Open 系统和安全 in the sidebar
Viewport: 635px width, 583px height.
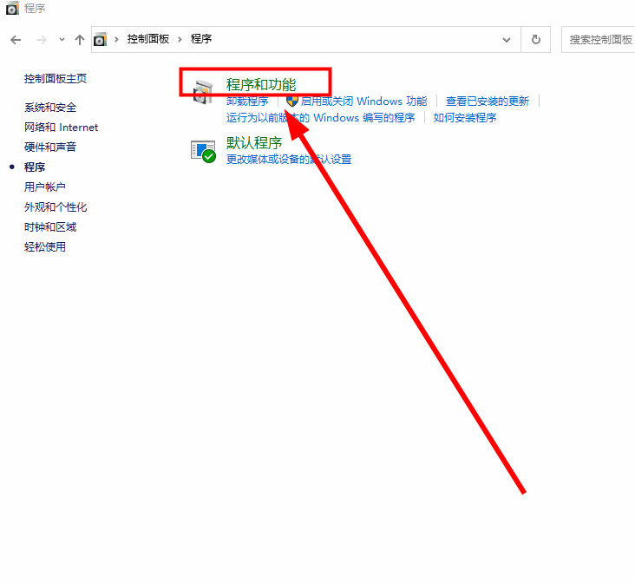50,108
